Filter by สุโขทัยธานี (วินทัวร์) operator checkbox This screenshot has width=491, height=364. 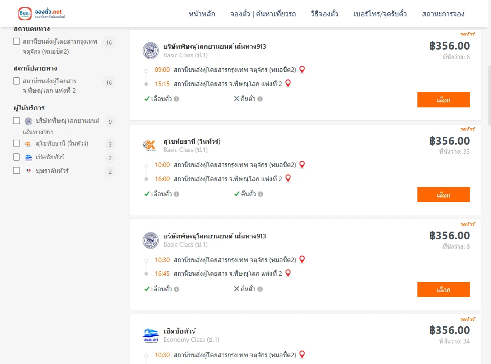point(17,143)
